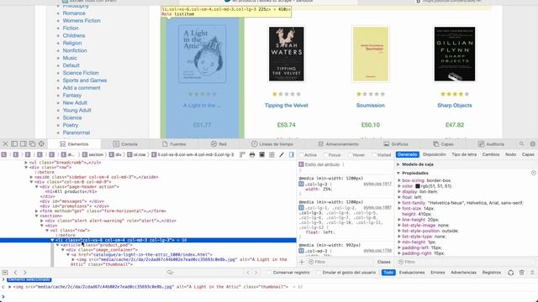Expand the ul breadcrumb node
The height and width of the screenshot is (302, 538).
pyautogui.click(x=26, y=163)
